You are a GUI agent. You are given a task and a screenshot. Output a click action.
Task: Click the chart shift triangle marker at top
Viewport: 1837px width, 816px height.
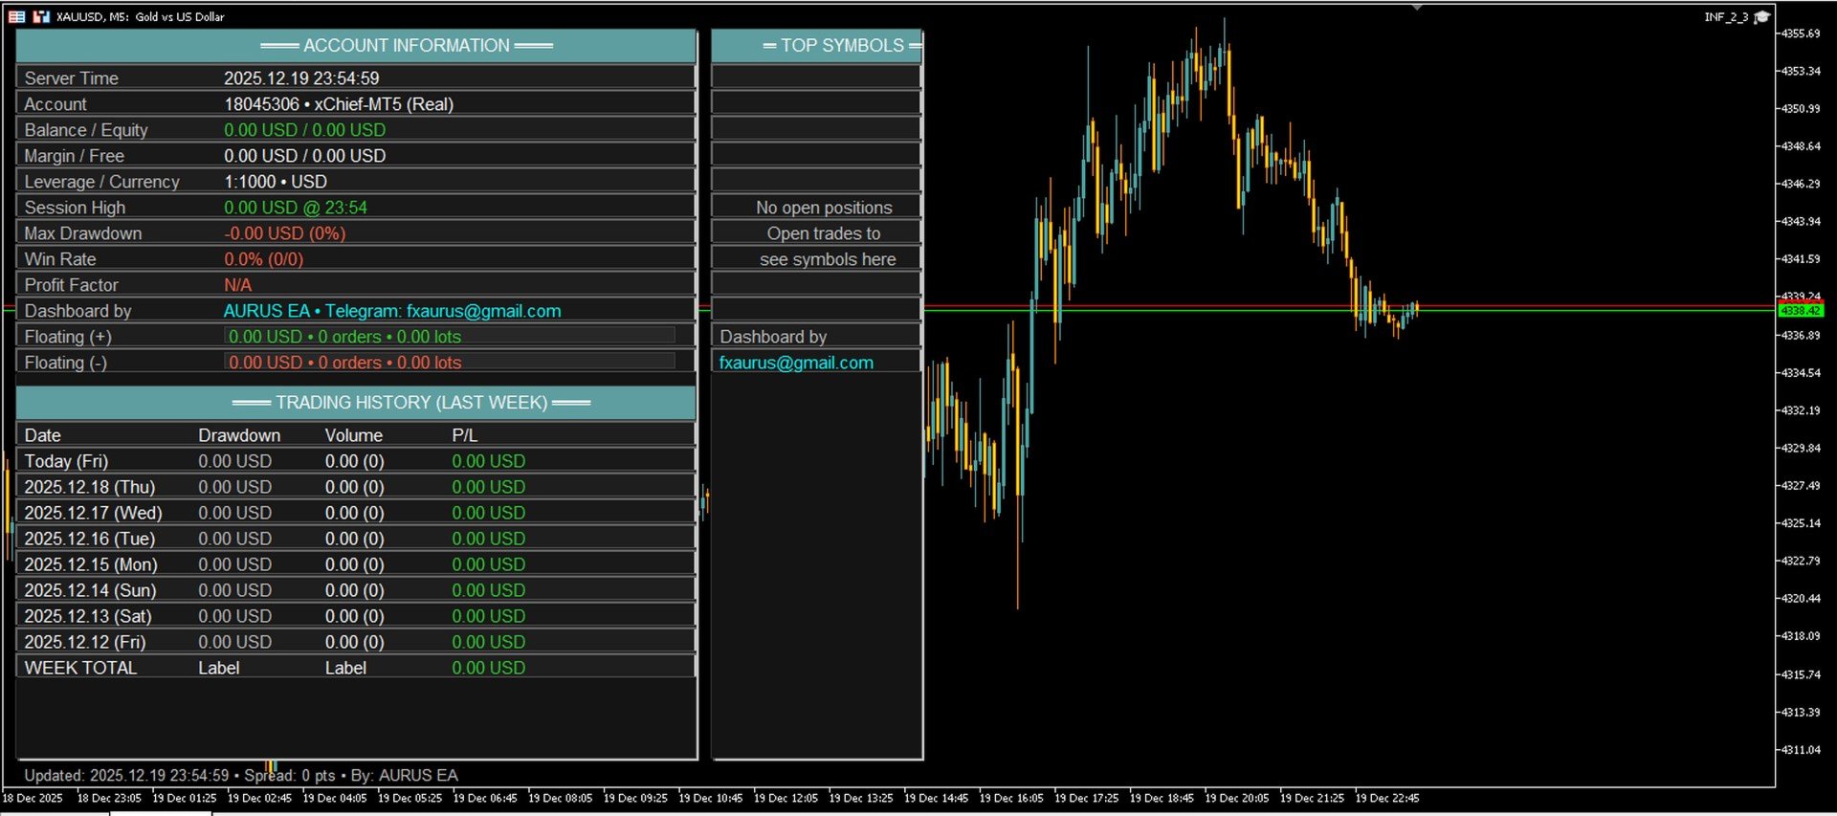(1417, 8)
